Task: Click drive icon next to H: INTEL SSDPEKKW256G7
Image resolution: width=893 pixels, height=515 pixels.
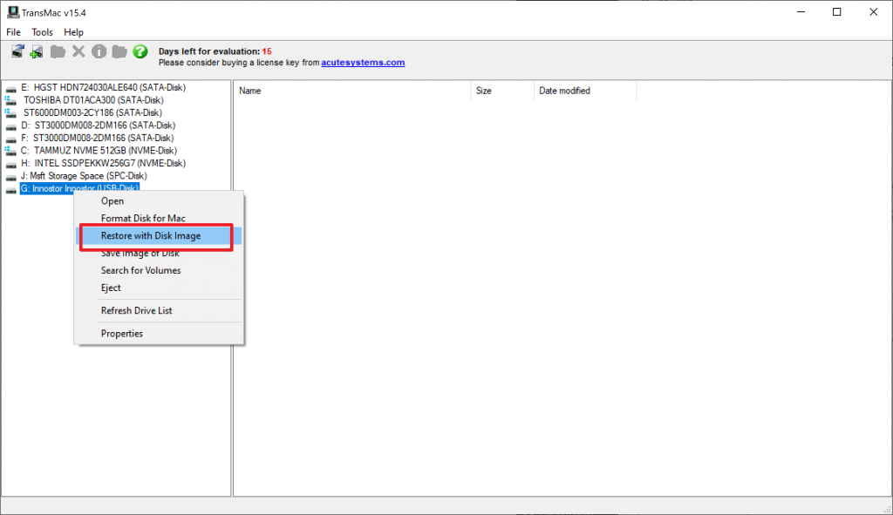Action: pyautogui.click(x=10, y=164)
